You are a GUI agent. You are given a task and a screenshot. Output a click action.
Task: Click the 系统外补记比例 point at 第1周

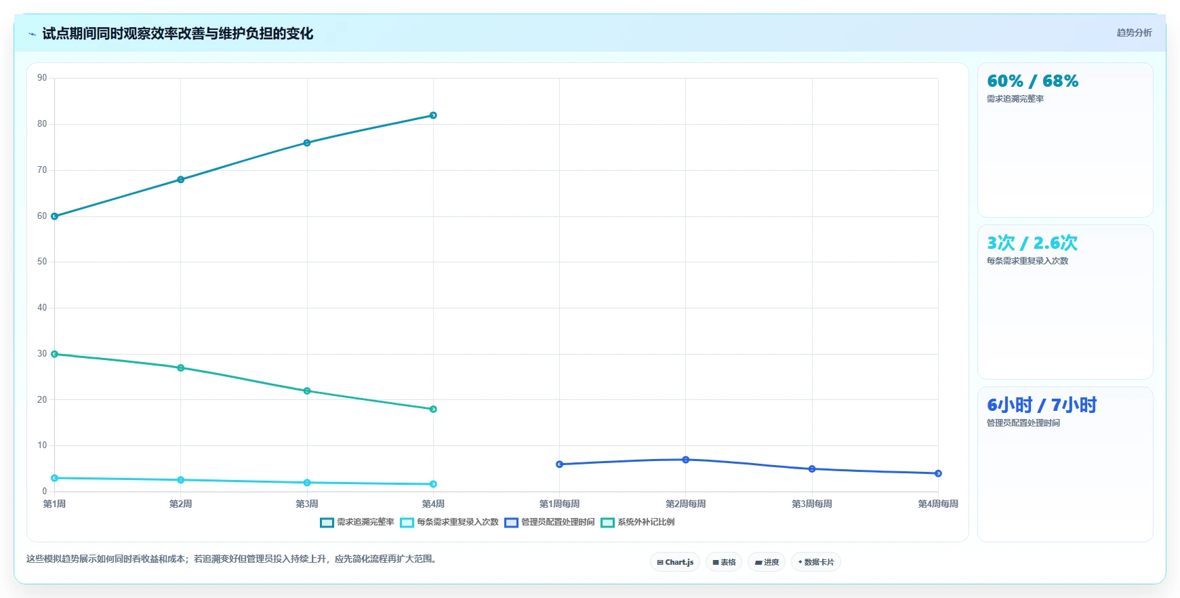(55, 354)
